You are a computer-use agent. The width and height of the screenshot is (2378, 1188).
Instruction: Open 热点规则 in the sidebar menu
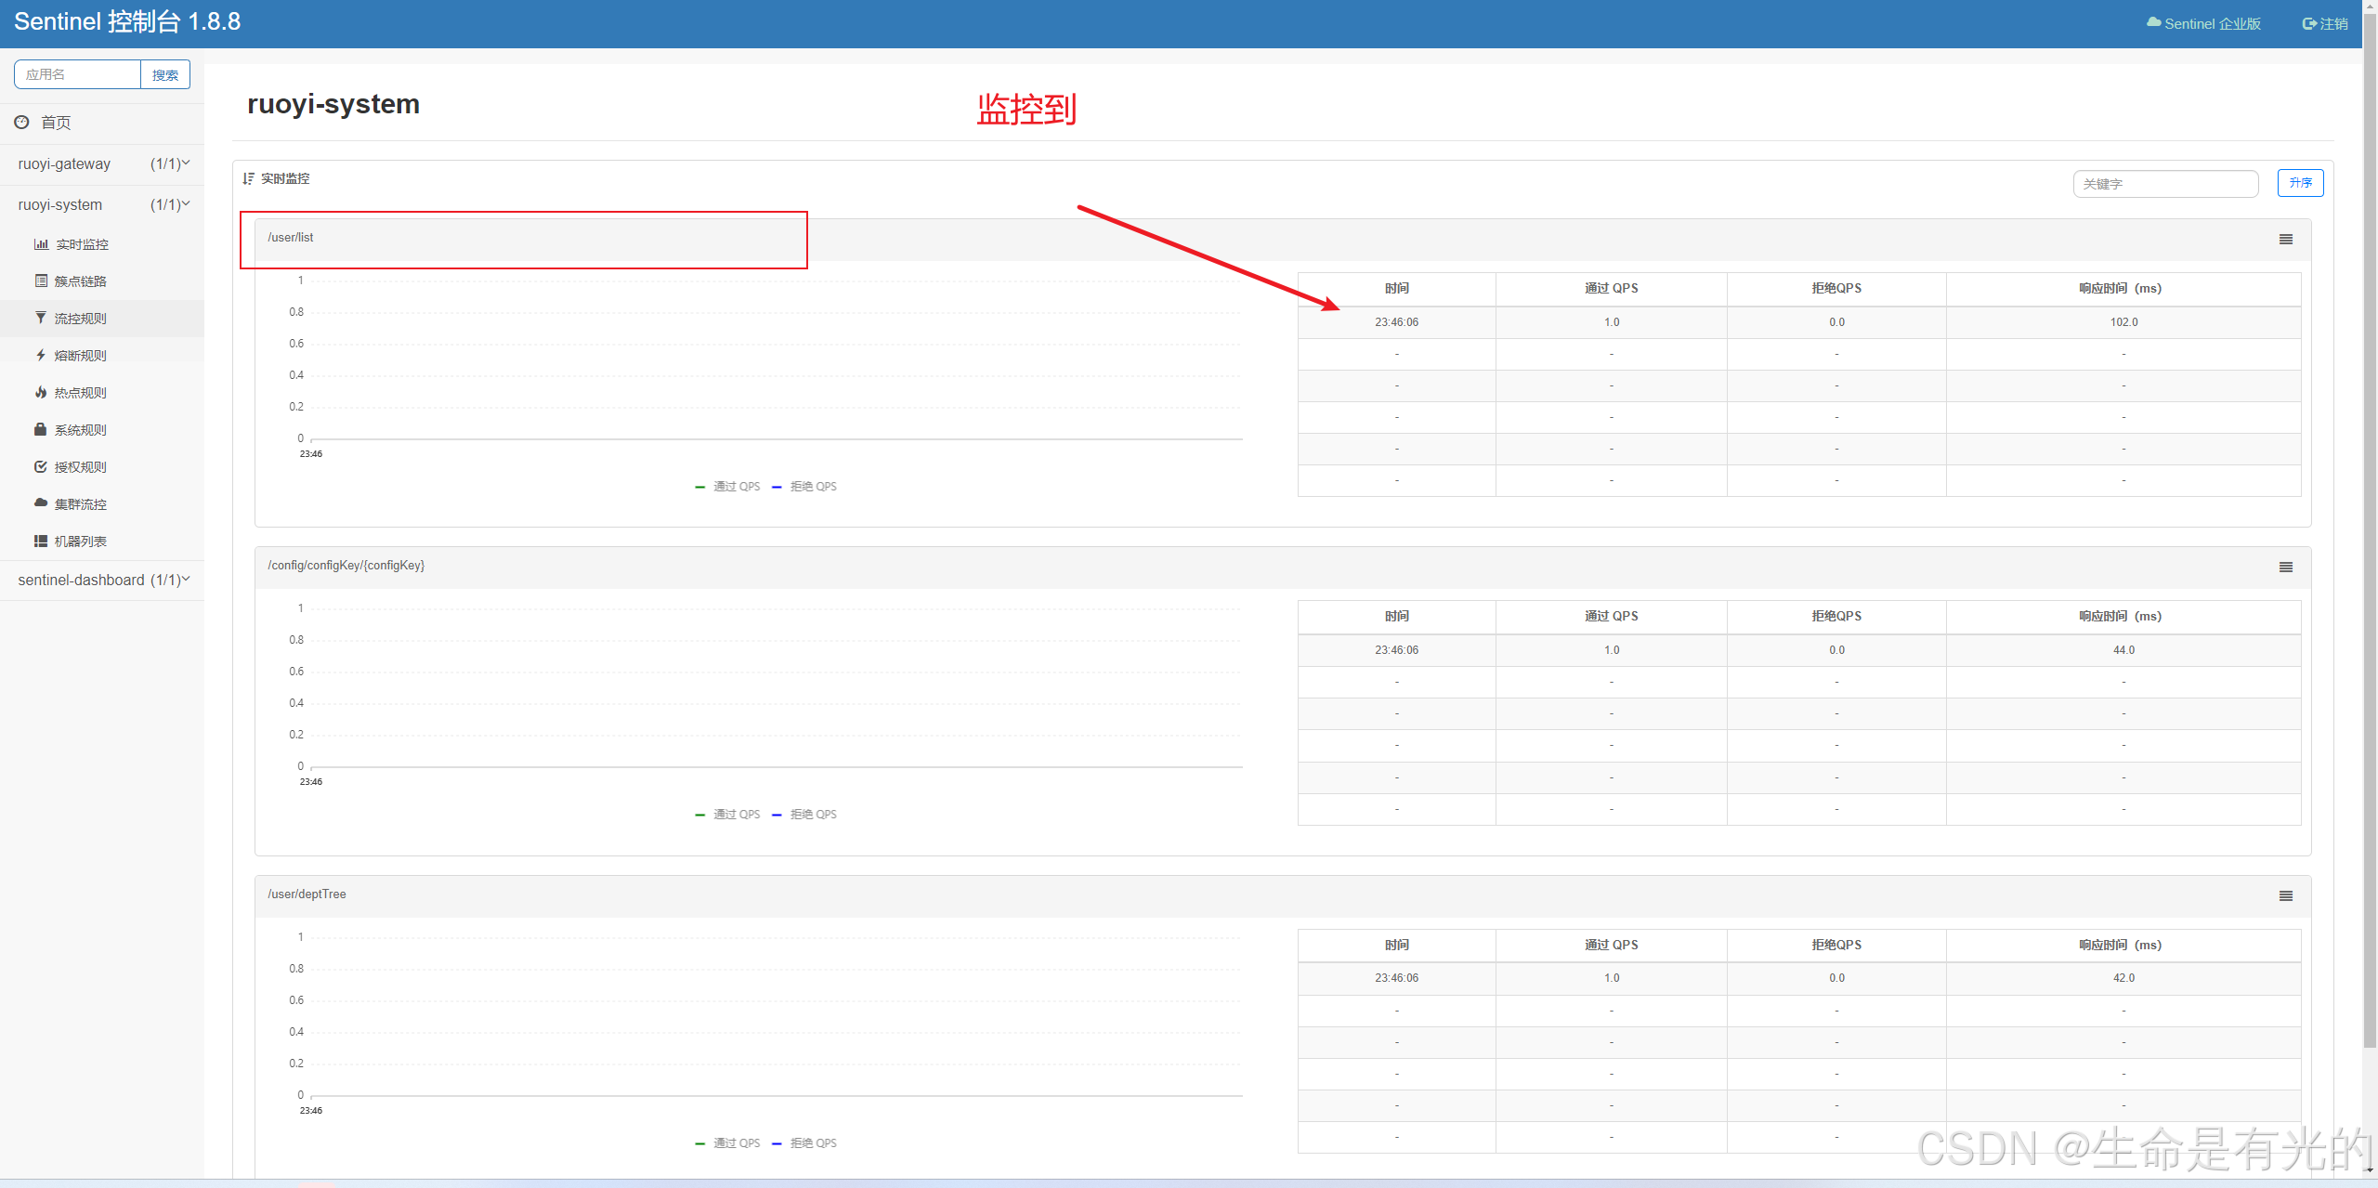pos(81,393)
